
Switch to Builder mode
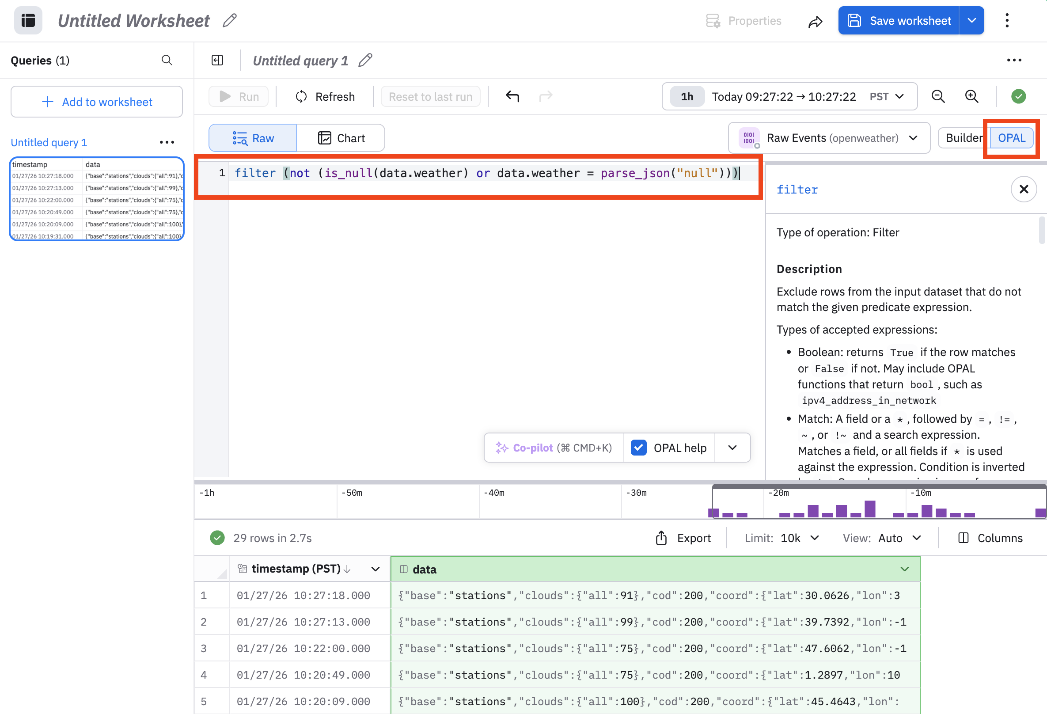963,138
